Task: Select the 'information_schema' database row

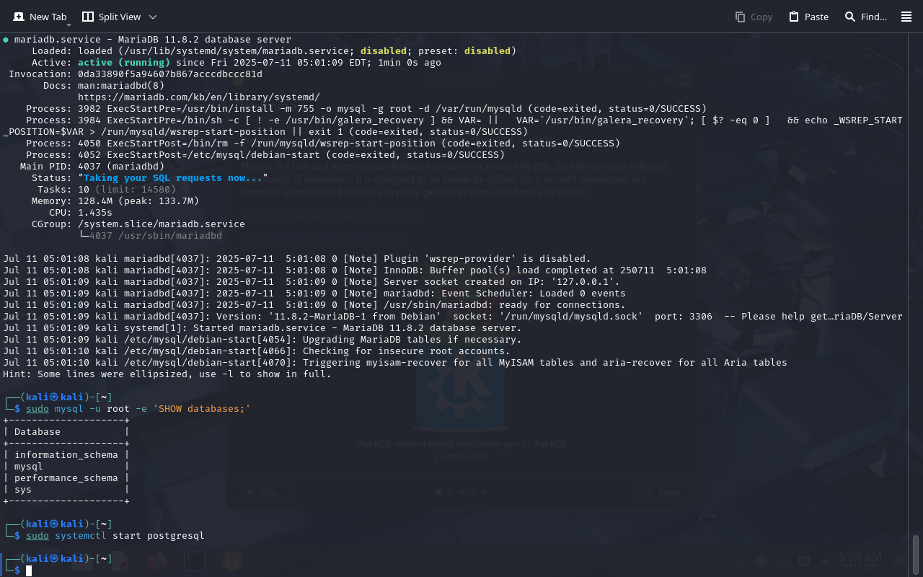Action: pos(66,455)
